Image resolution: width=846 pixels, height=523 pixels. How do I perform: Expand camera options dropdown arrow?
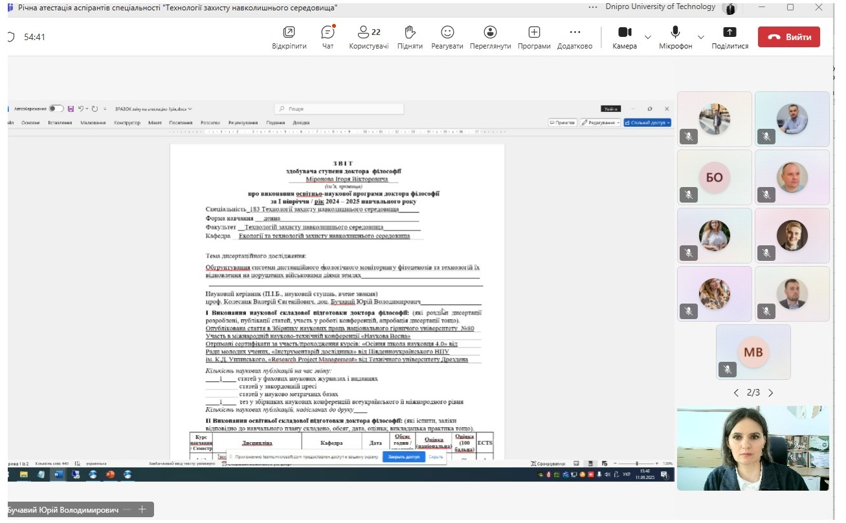[648, 37]
